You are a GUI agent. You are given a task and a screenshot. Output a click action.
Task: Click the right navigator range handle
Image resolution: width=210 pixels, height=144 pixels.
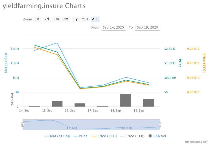[x=160, y=125]
